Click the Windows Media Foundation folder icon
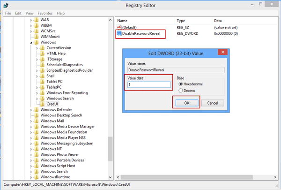 (x=37, y=132)
